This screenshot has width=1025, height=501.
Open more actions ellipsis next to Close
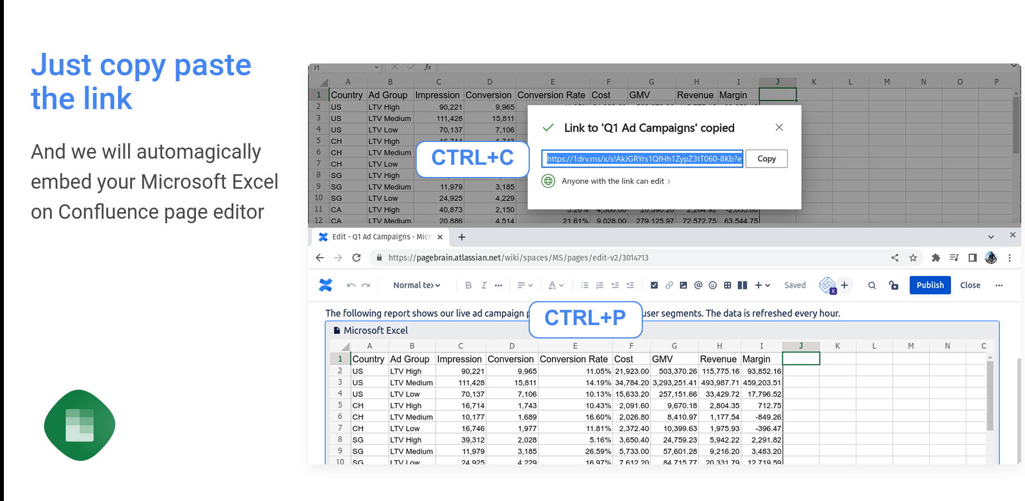point(999,285)
